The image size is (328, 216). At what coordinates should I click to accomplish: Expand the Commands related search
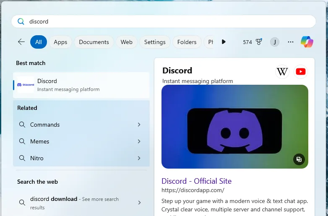click(139, 125)
